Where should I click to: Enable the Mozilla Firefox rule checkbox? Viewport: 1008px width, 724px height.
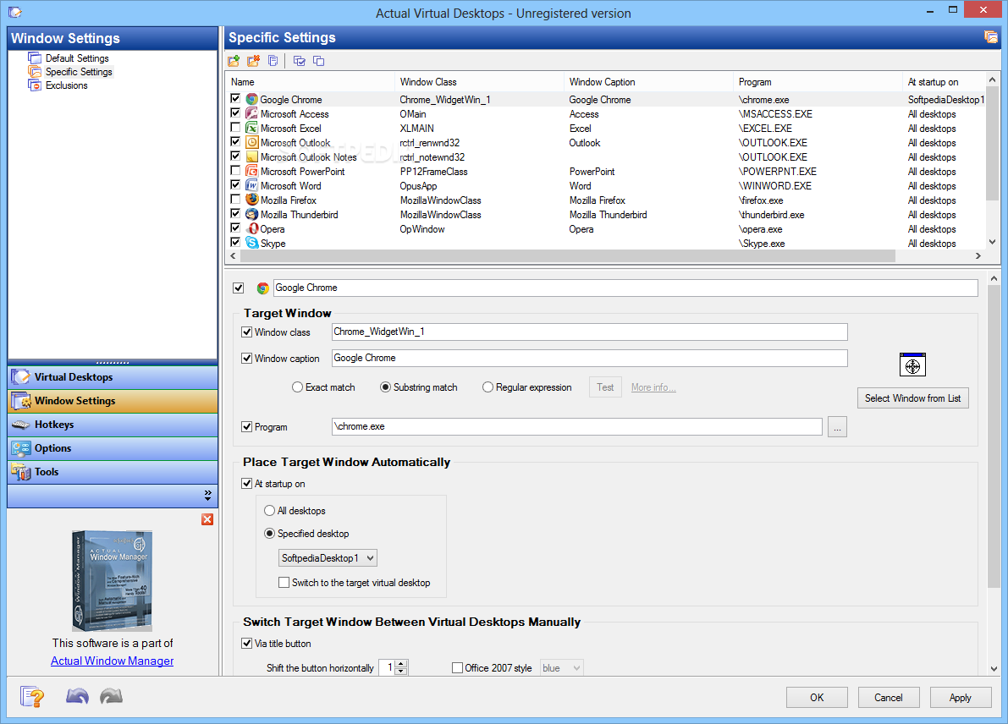tap(235, 199)
